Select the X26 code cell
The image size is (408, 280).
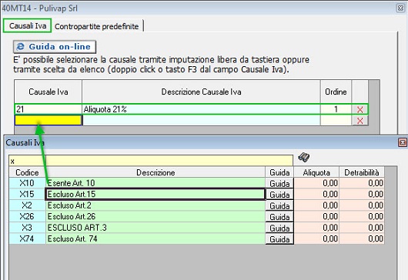tap(27, 217)
